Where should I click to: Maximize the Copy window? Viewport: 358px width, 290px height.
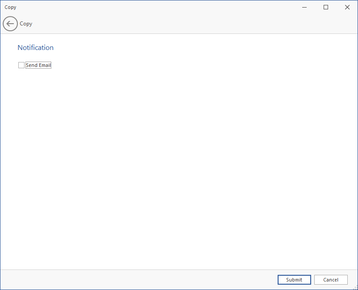pos(326,7)
